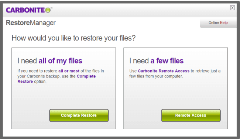
Task: Select the 'I need all of my files' heading
Action: (50, 61)
